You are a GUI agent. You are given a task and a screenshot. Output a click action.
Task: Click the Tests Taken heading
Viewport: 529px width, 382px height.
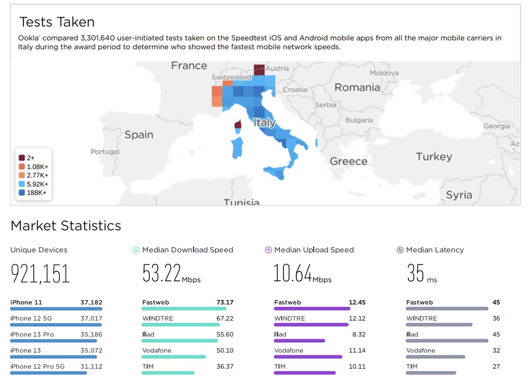tap(57, 22)
